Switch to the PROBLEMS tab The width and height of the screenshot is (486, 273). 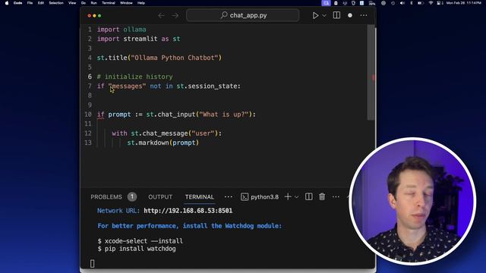pos(106,197)
